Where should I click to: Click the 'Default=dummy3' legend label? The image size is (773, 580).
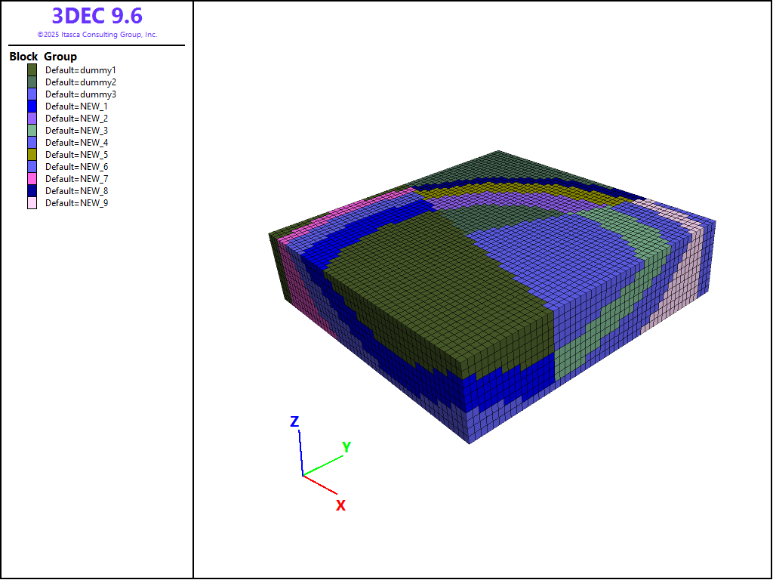click(x=80, y=94)
